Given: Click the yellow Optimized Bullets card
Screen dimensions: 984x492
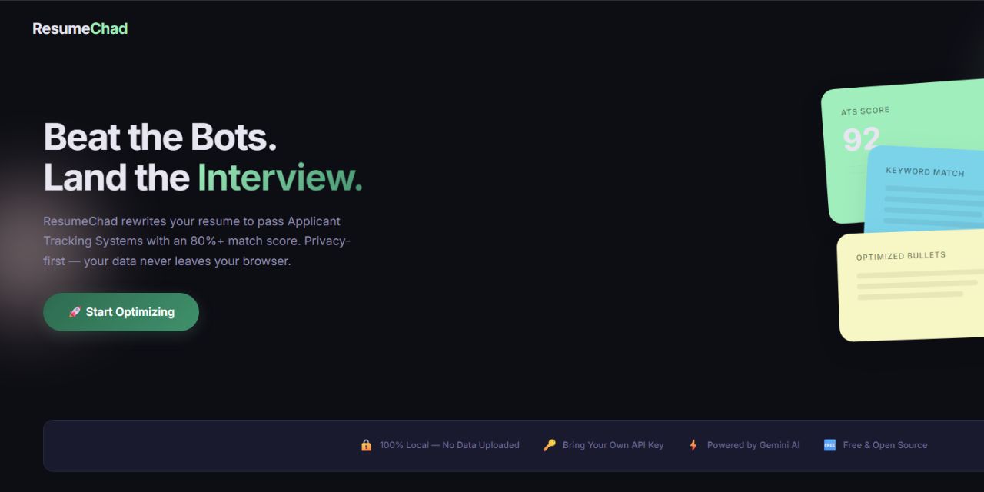Looking at the screenshot, I should click(x=911, y=286).
